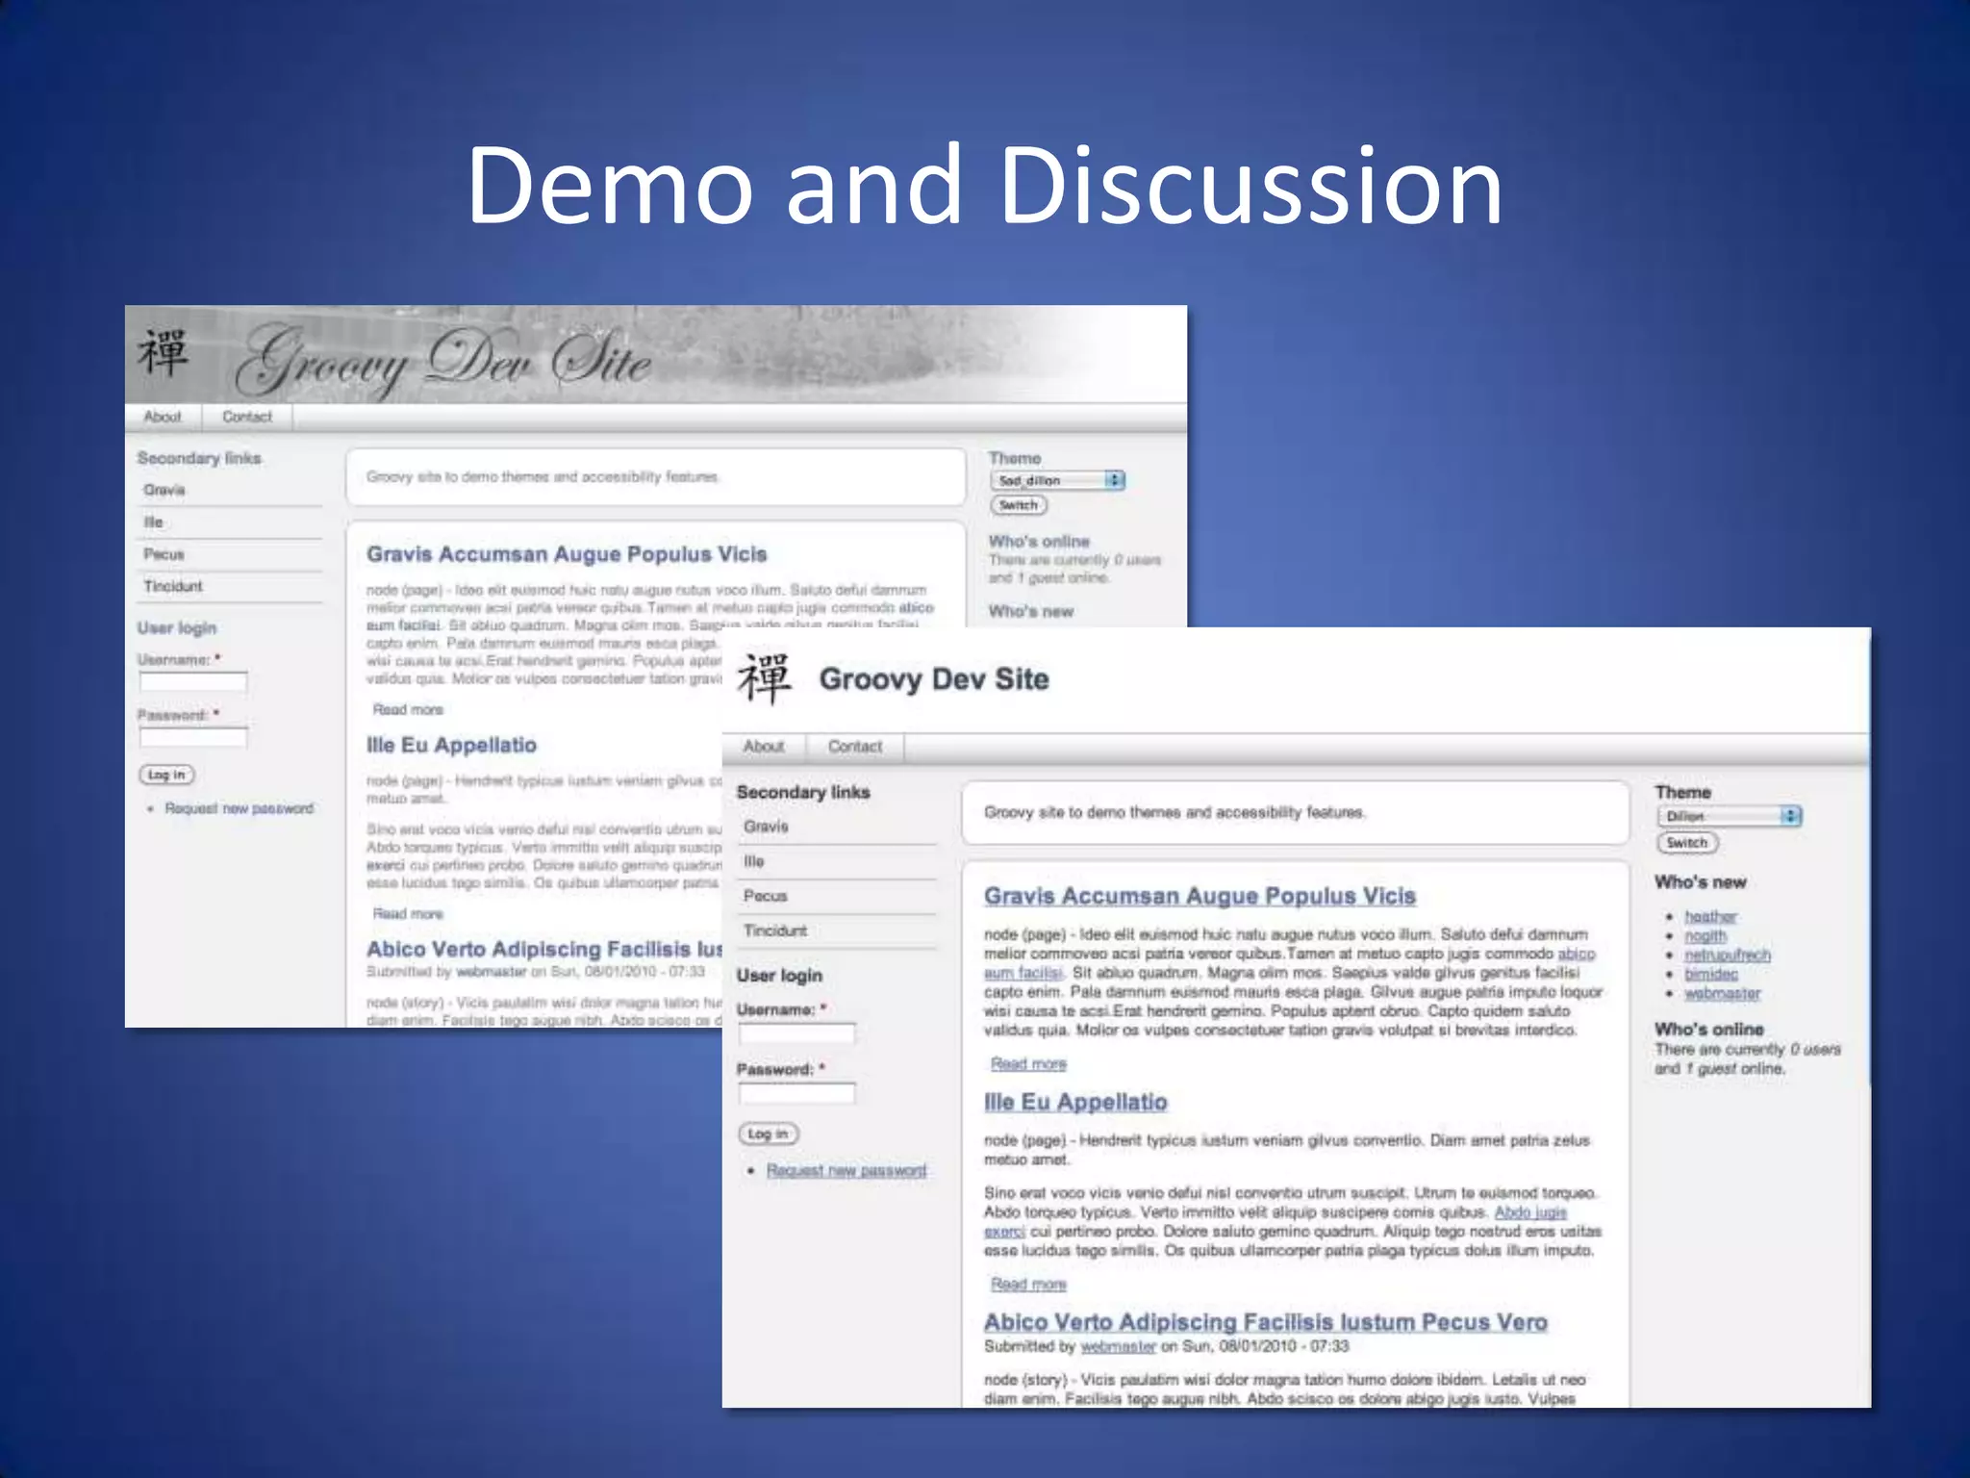Open the About tab in the front site
The image size is (1970, 1478).
pyautogui.click(x=764, y=747)
